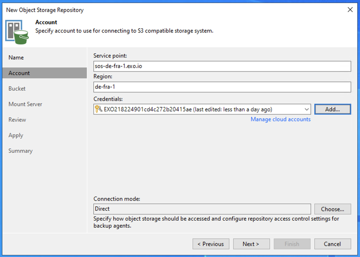Expand the Credentials dropdown arrow
Screen dimensions: 360x257
(306, 109)
